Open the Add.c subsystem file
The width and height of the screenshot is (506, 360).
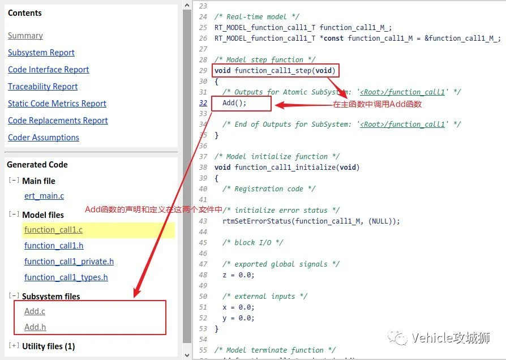click(35, 311)
